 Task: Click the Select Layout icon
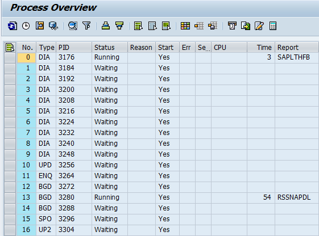(199, 26)
